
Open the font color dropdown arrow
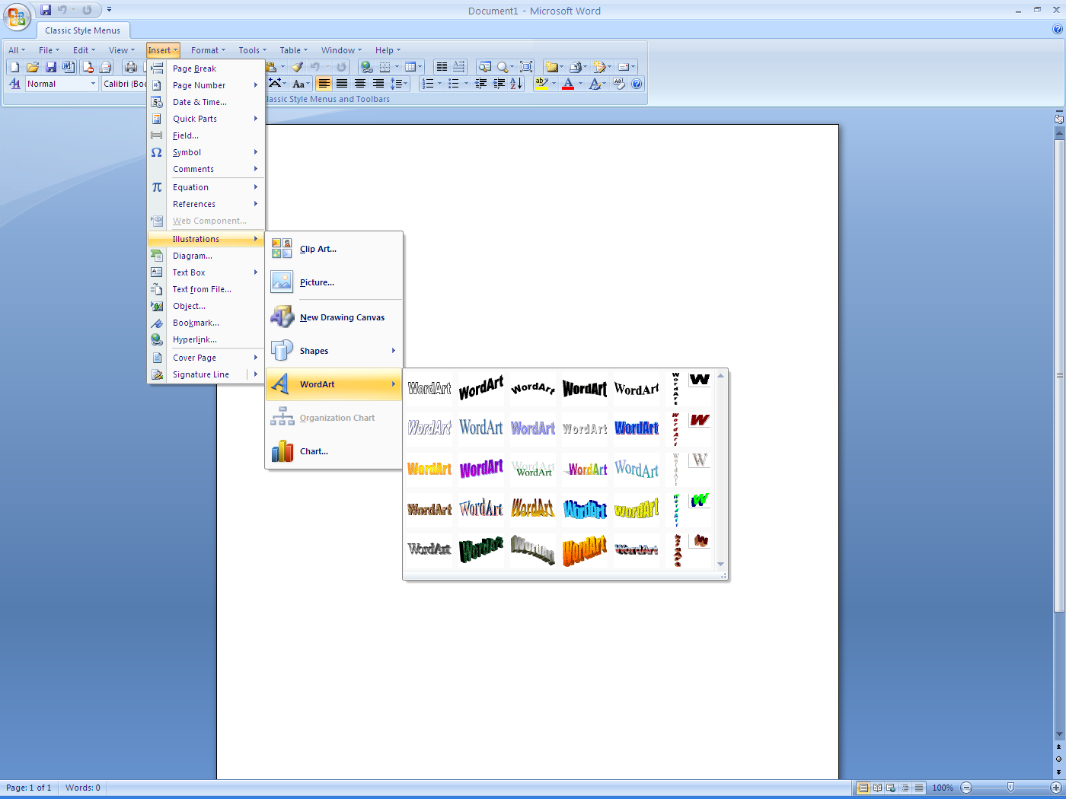point(580,84)
